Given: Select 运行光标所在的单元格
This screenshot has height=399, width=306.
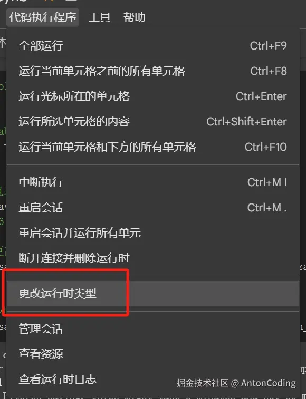Looking at the screenshot, I should (x=153, y=96).
